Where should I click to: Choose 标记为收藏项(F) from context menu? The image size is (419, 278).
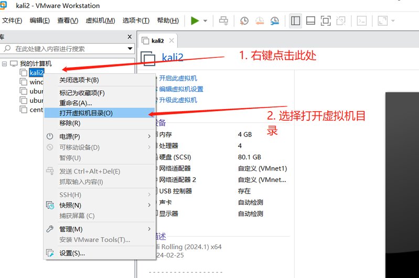pos(100,93)
